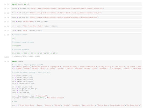Screen dimensions: 144x108
Task: Click the 'In [9]:' prompt label
Action: point(7,61)
